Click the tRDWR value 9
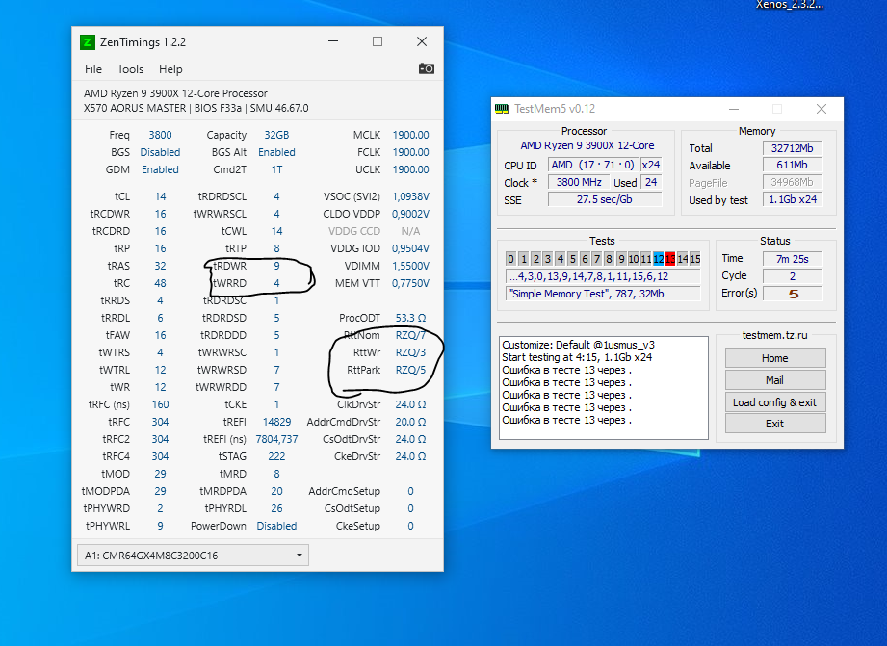 276,266
